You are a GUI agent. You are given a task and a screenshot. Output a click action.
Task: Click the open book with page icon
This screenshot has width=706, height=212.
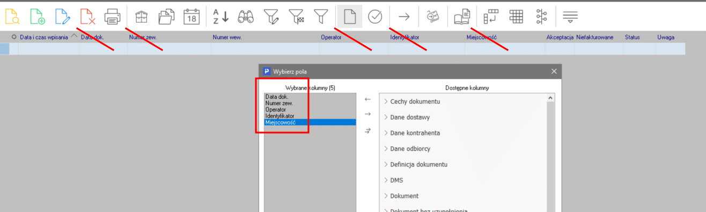pyautogui.click(x=461, y=17)
